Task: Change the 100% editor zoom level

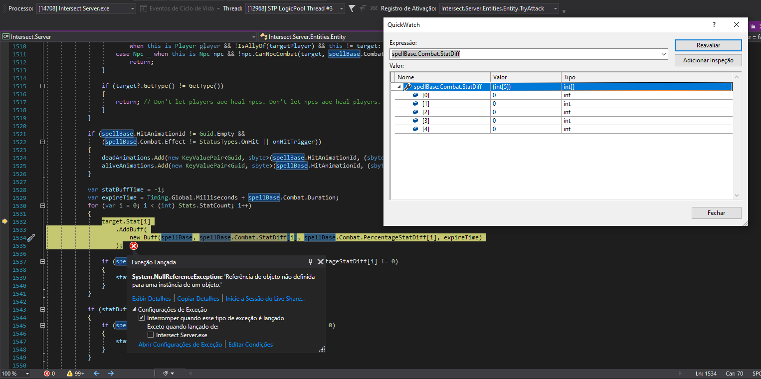Action: [11, 373]
